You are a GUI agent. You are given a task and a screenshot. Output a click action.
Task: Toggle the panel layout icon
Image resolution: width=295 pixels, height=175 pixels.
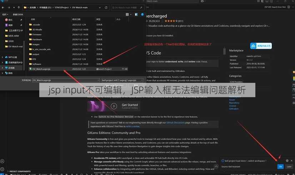(267, 1)
